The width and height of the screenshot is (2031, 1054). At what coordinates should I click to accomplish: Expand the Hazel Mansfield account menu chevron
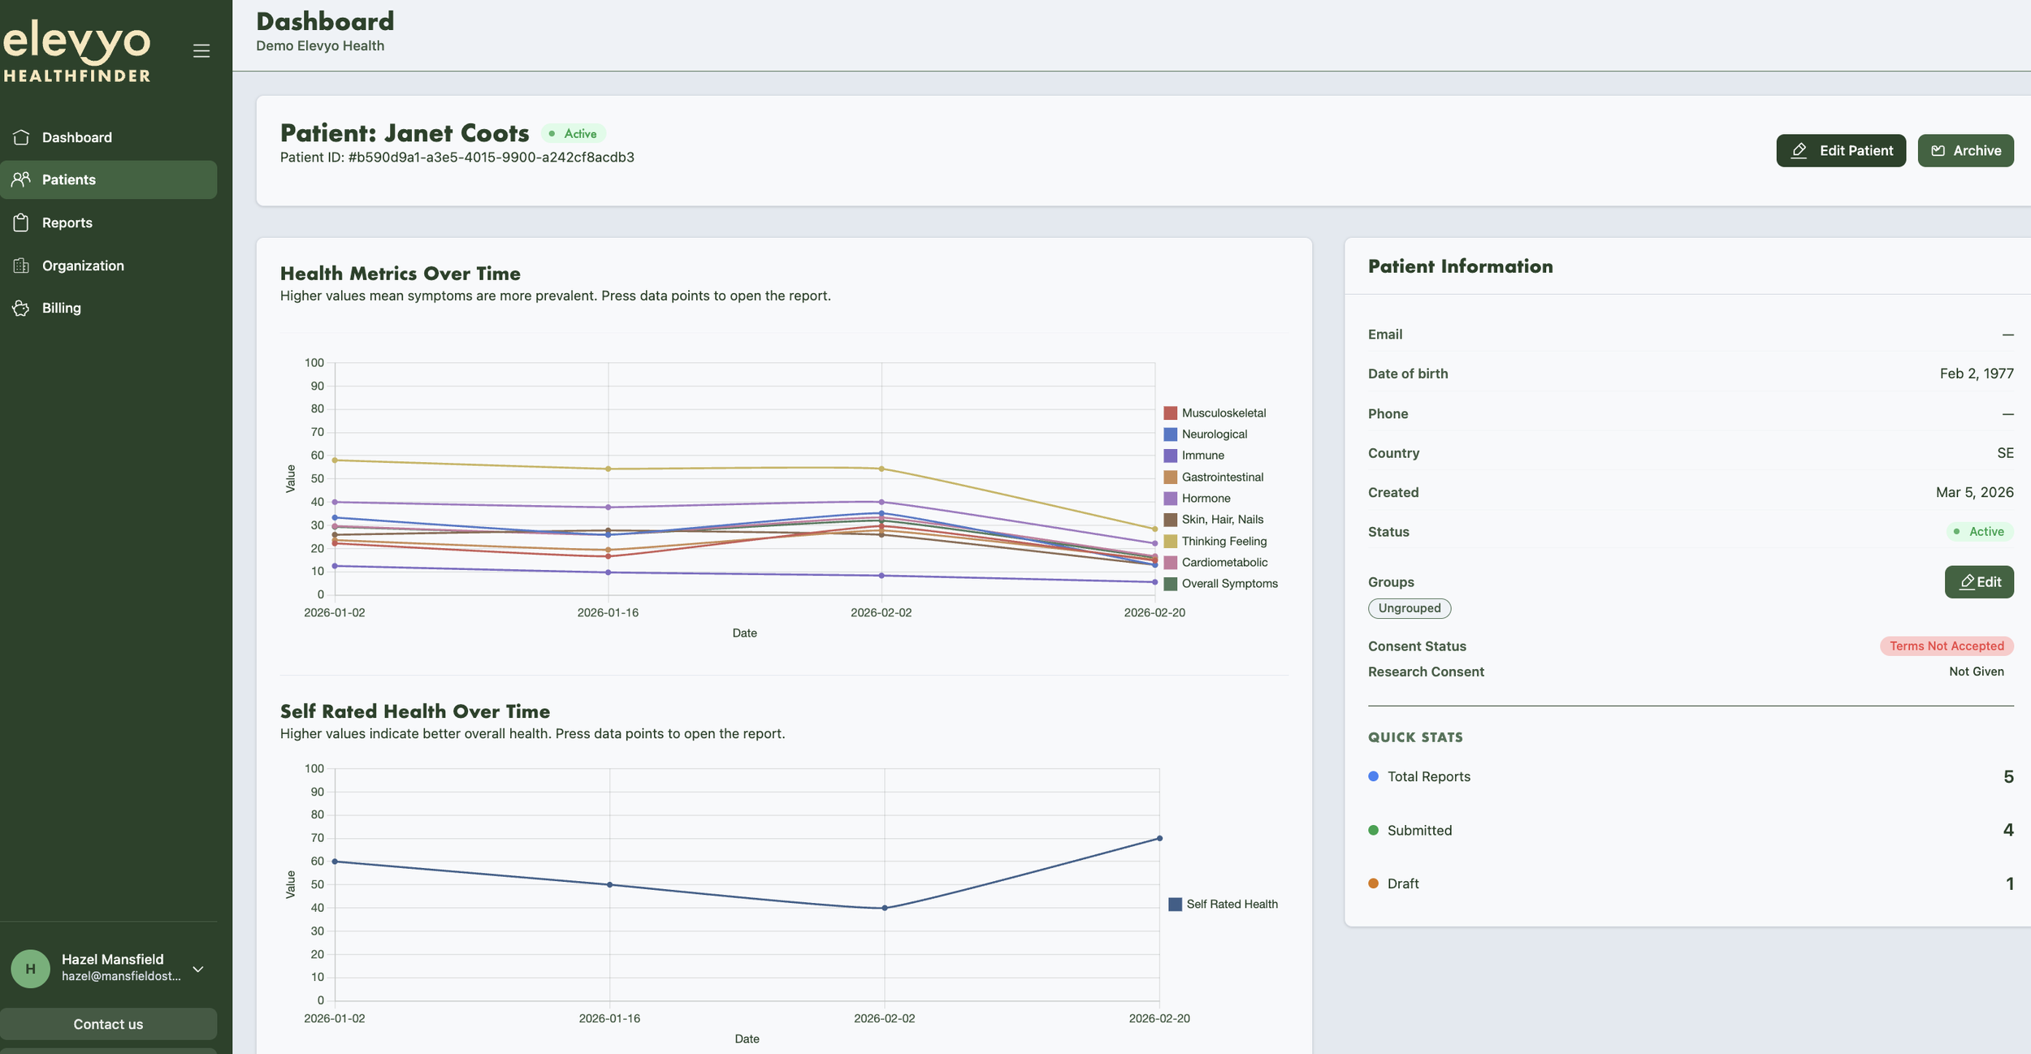198,969
